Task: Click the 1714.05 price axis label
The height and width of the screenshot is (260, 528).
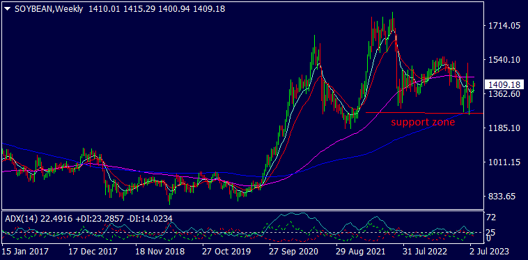Action: coord(504,26)
